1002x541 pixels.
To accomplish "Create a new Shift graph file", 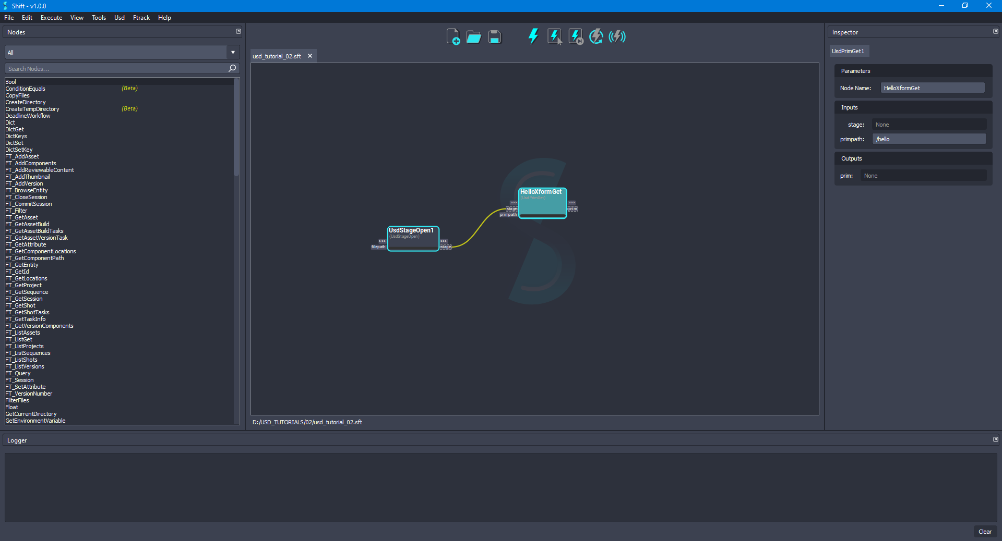I will pyautogui.click(x=453, y=36).
